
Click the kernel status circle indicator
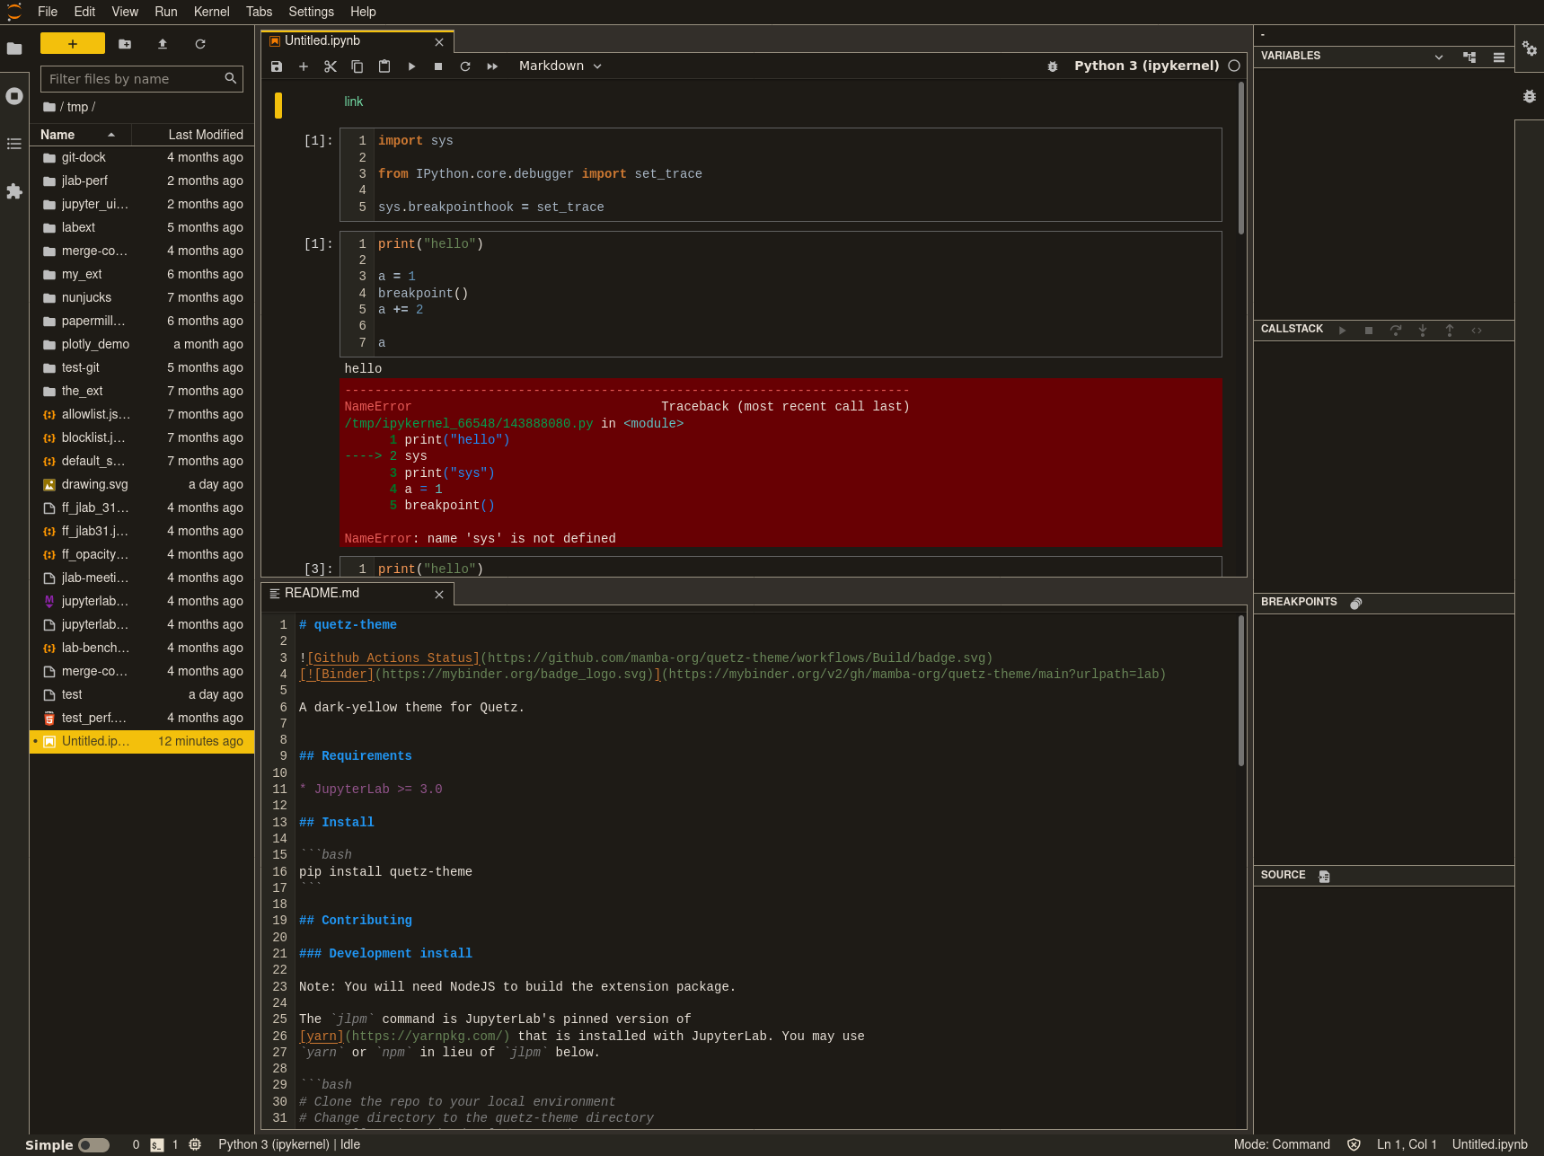[x=1234, y=66]
